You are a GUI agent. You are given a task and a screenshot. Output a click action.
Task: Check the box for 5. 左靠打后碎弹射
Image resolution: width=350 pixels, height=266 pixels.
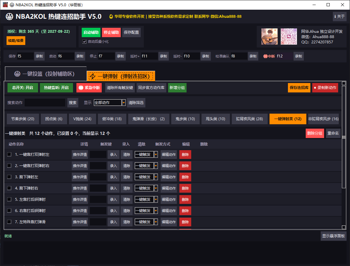click(x=9, y=199)
